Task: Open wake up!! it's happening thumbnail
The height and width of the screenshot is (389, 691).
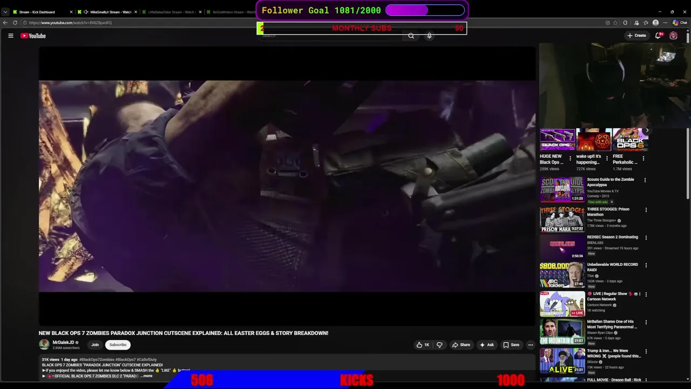Action: 593,139
